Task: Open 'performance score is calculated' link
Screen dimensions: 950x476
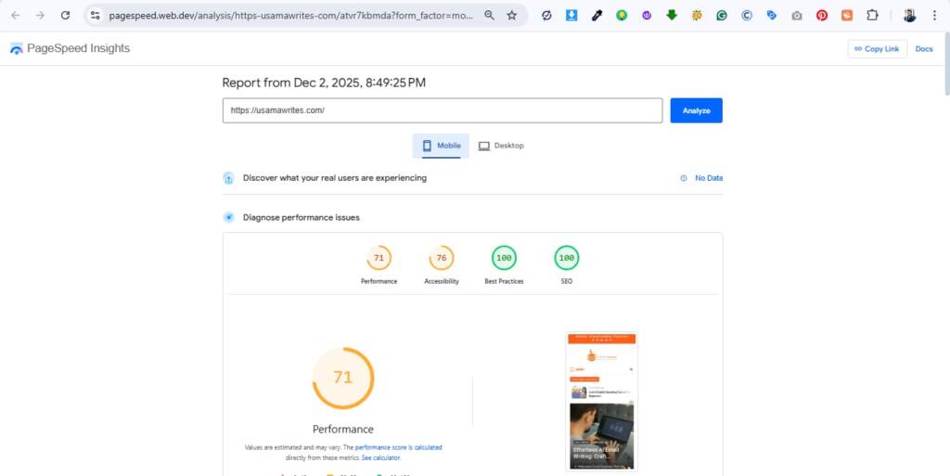Action: click(x=398, y=447)
